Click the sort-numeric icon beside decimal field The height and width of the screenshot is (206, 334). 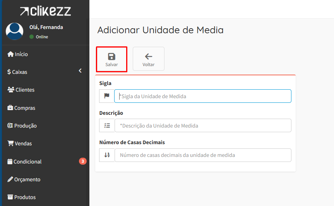click(107, 155)
